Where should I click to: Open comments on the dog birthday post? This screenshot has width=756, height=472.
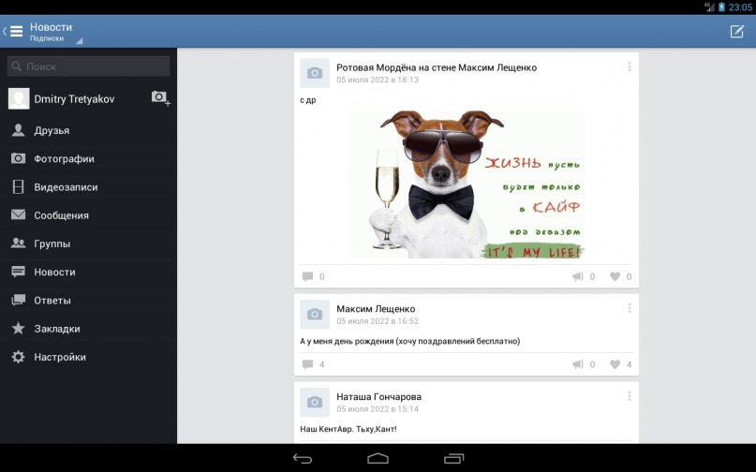click(x=313, y=276)
